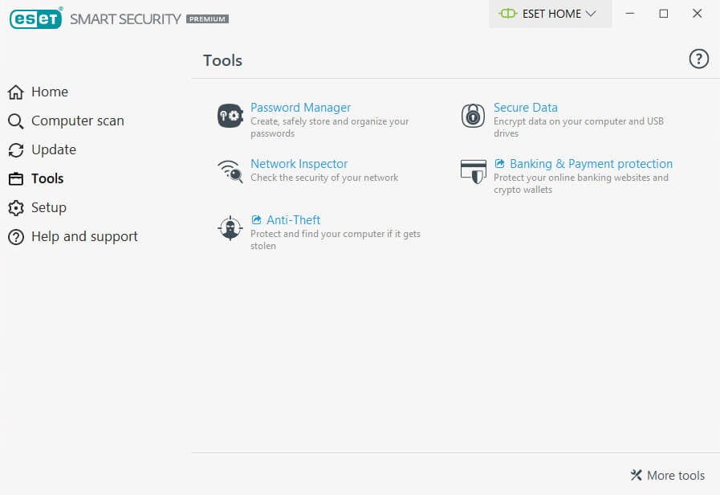Switch to the Update section
Screen dimensions: 720x495
54,149
